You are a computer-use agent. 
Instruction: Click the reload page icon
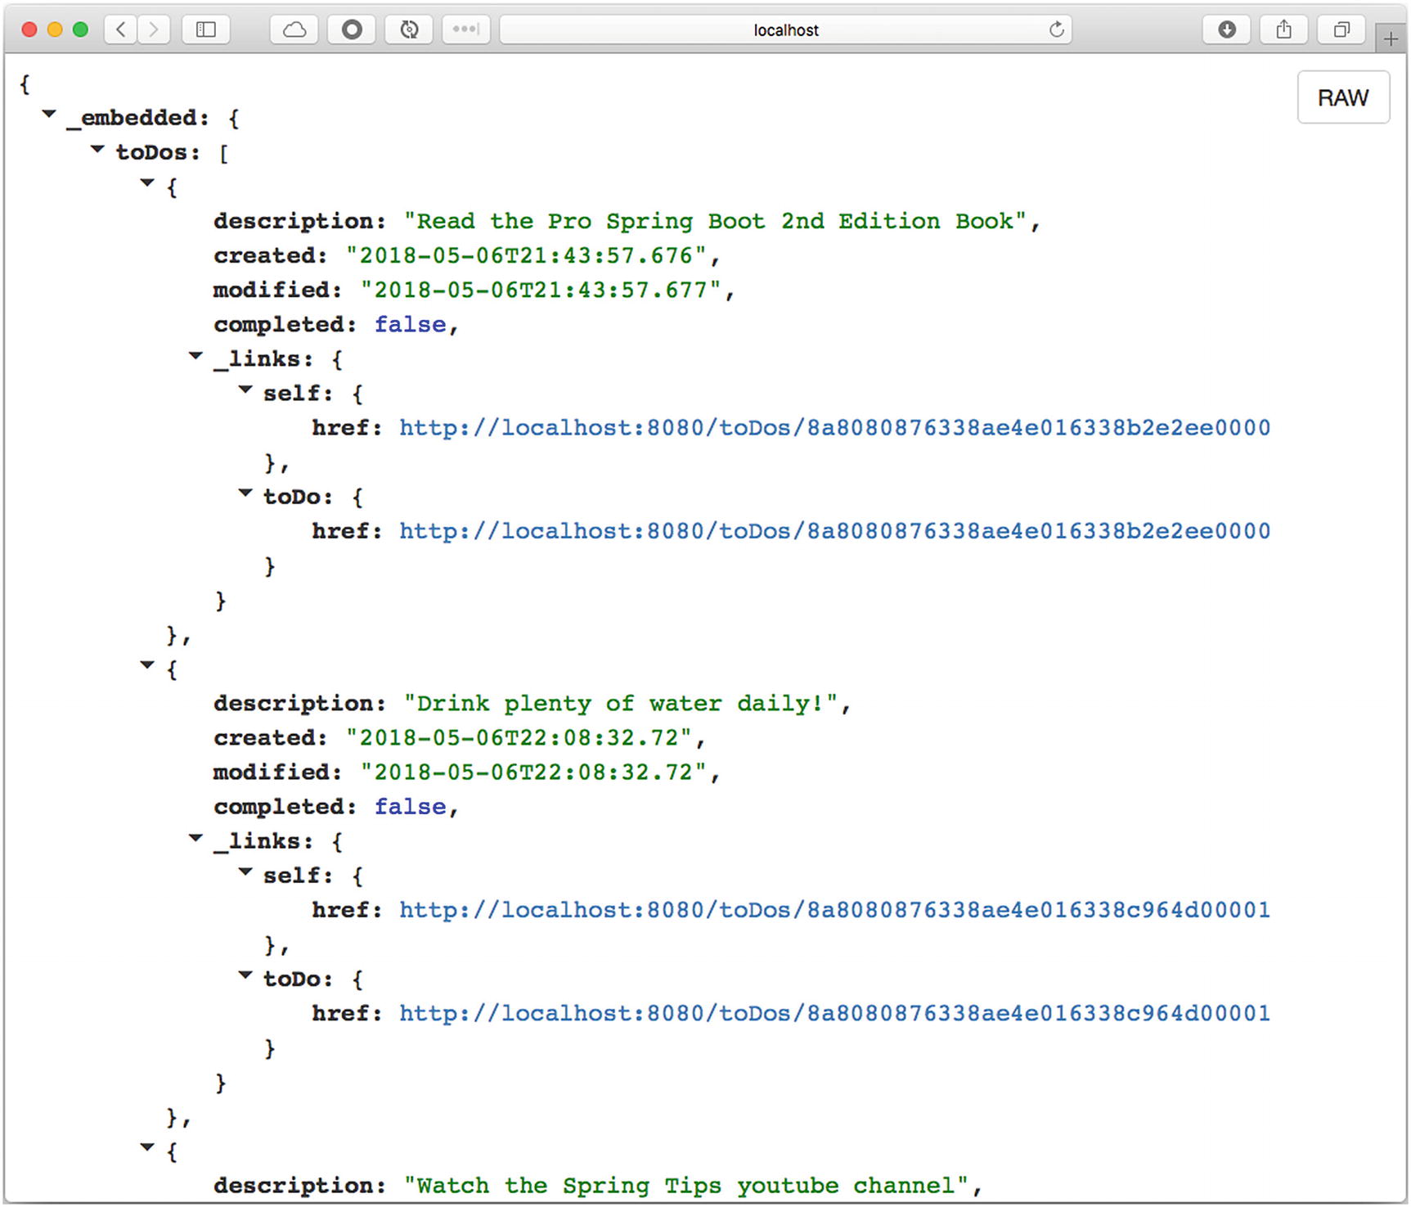1056,30
